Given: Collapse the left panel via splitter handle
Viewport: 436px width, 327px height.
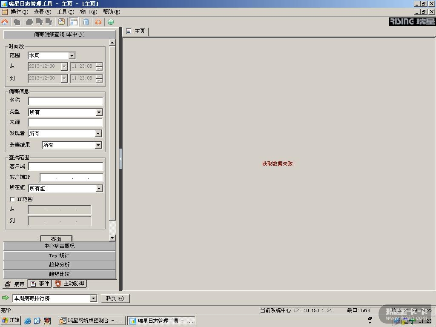Looking at the screenshot, I should tap(120, 159).
